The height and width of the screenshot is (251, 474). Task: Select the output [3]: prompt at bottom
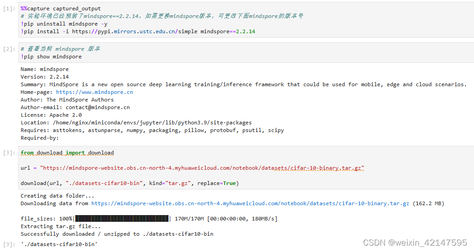pos(9,244)
